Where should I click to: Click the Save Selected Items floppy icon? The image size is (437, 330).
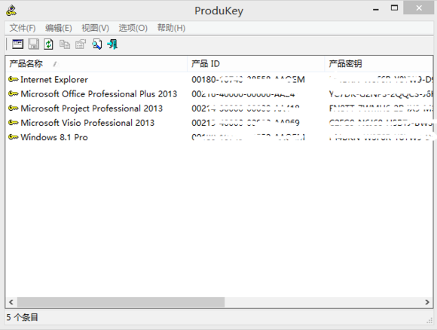(33, 44)
